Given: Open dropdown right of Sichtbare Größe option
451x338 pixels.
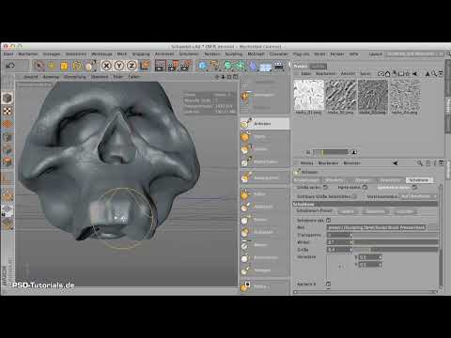Looking at the screenshot, I should 419,196.
